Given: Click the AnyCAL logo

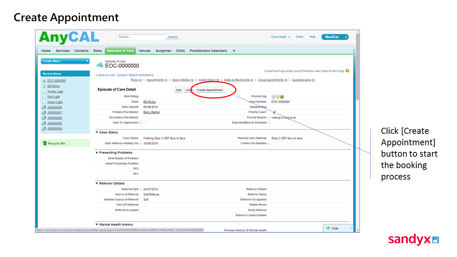Looking at the screenshot, I should (69, 37).
